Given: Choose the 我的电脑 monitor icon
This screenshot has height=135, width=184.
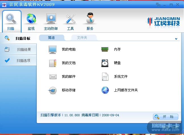Looking at the screenshot, I should pos(53,50).
